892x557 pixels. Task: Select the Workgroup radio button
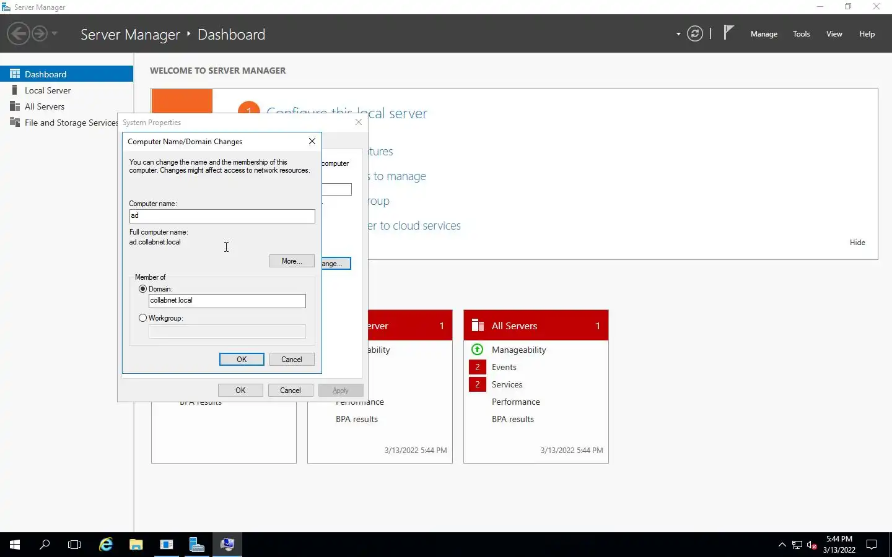(x=143, y=318)
